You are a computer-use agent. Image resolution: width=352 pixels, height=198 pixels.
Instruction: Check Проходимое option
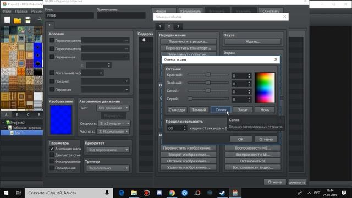pos(52,168)
